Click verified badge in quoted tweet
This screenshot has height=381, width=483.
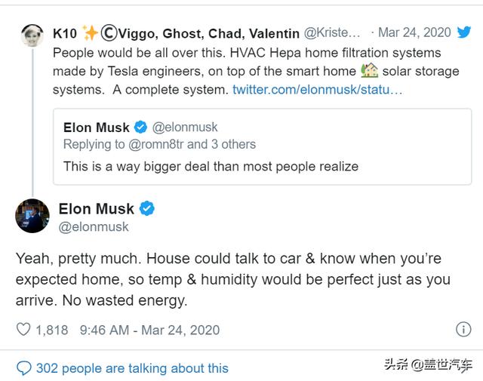tap(142, 127)
